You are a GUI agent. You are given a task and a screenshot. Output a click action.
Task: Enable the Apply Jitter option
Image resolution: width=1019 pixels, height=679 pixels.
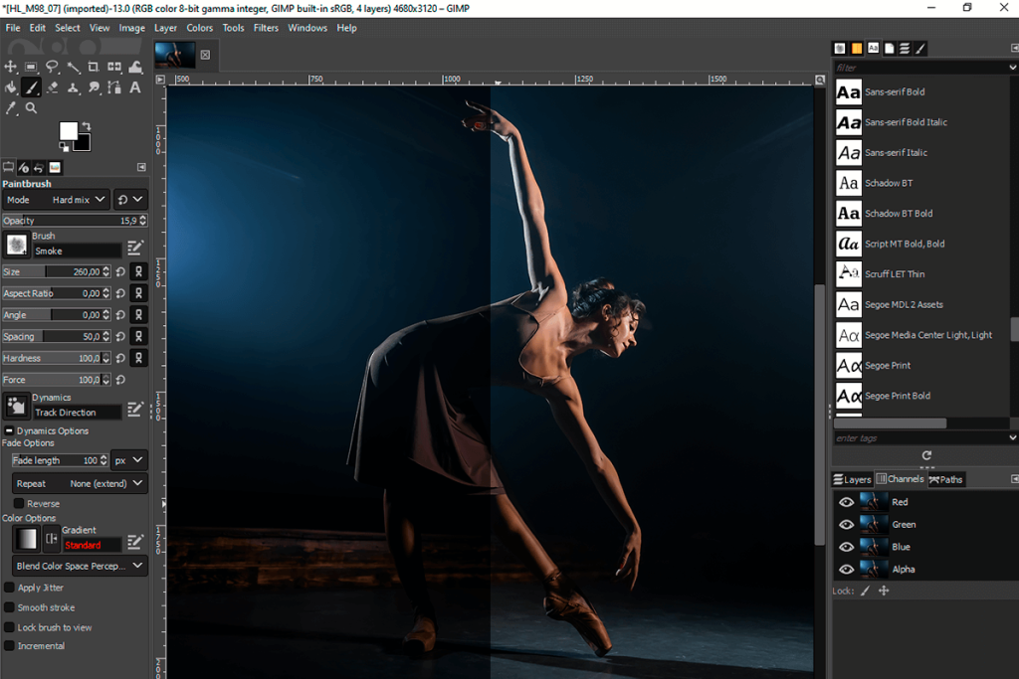pos(8,588)
